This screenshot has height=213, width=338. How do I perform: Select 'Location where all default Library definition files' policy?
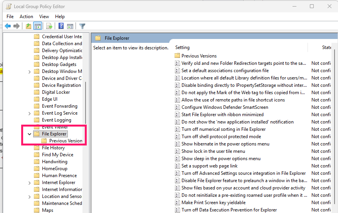244,78
